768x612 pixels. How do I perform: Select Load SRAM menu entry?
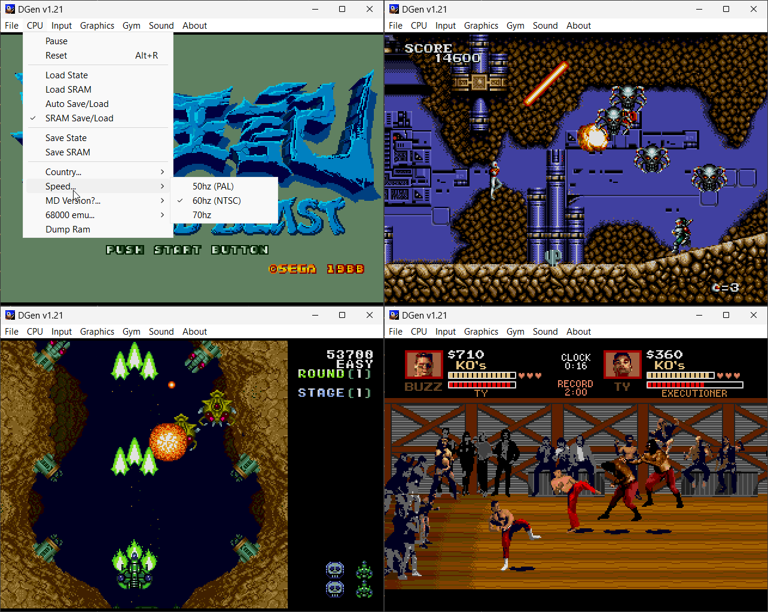[98, 90]
